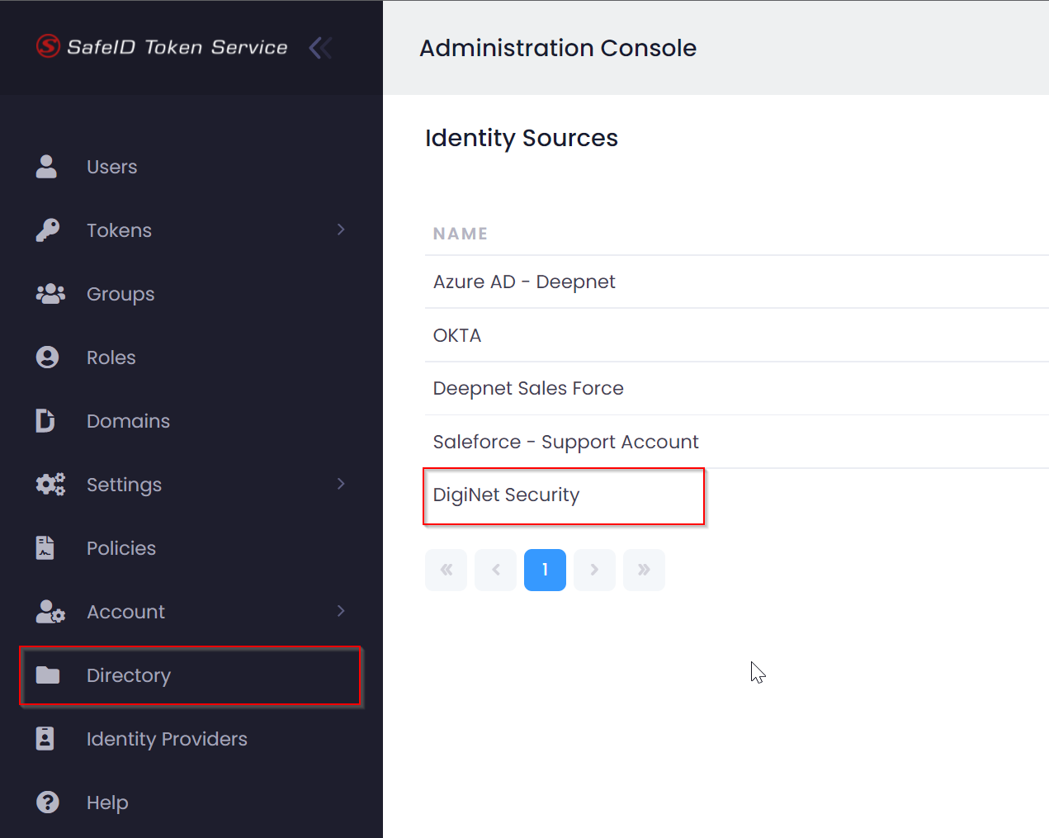Expand the Settings submenu arrow
Screen dimensions: 1049x838
(x=341, y=484)
